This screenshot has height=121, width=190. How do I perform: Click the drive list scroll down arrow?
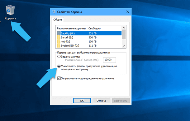[x=124, y=46]
